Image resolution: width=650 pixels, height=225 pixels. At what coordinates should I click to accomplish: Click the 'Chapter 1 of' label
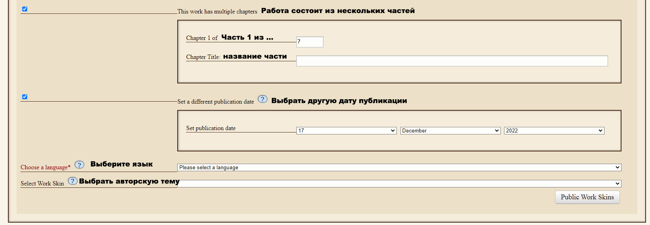coord(202,38)
